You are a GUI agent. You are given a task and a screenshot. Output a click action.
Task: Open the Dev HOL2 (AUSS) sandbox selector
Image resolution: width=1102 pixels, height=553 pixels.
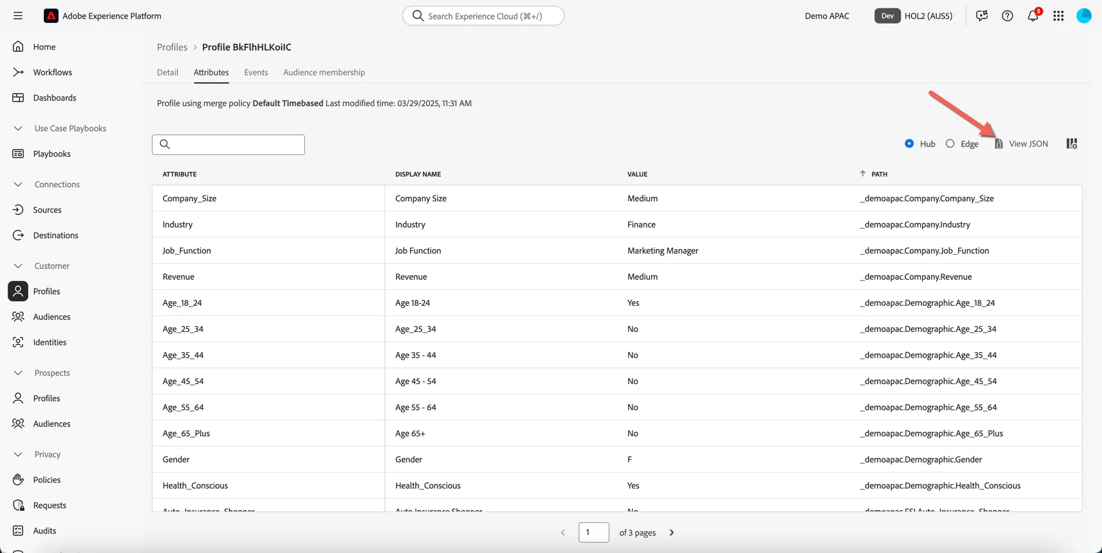pyautogui.click(x=913, y=16)
